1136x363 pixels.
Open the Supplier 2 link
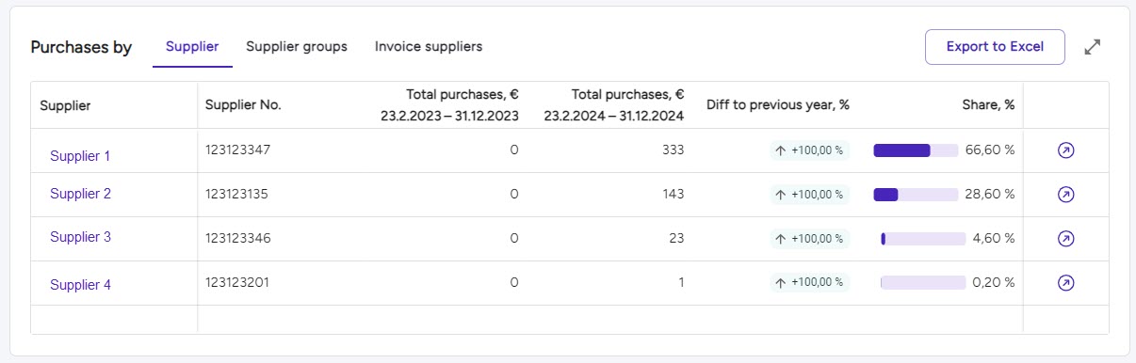[80, 194]
